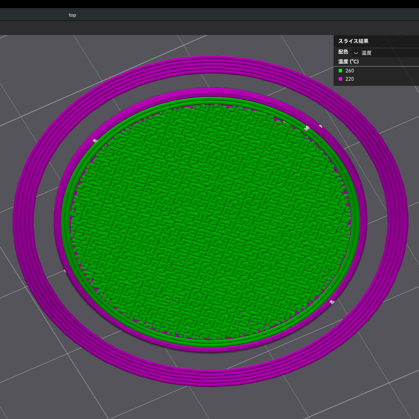Click the 温度 (℃) legend heading
This screenshot has height=419, width=419.
(x=349, y=61)
